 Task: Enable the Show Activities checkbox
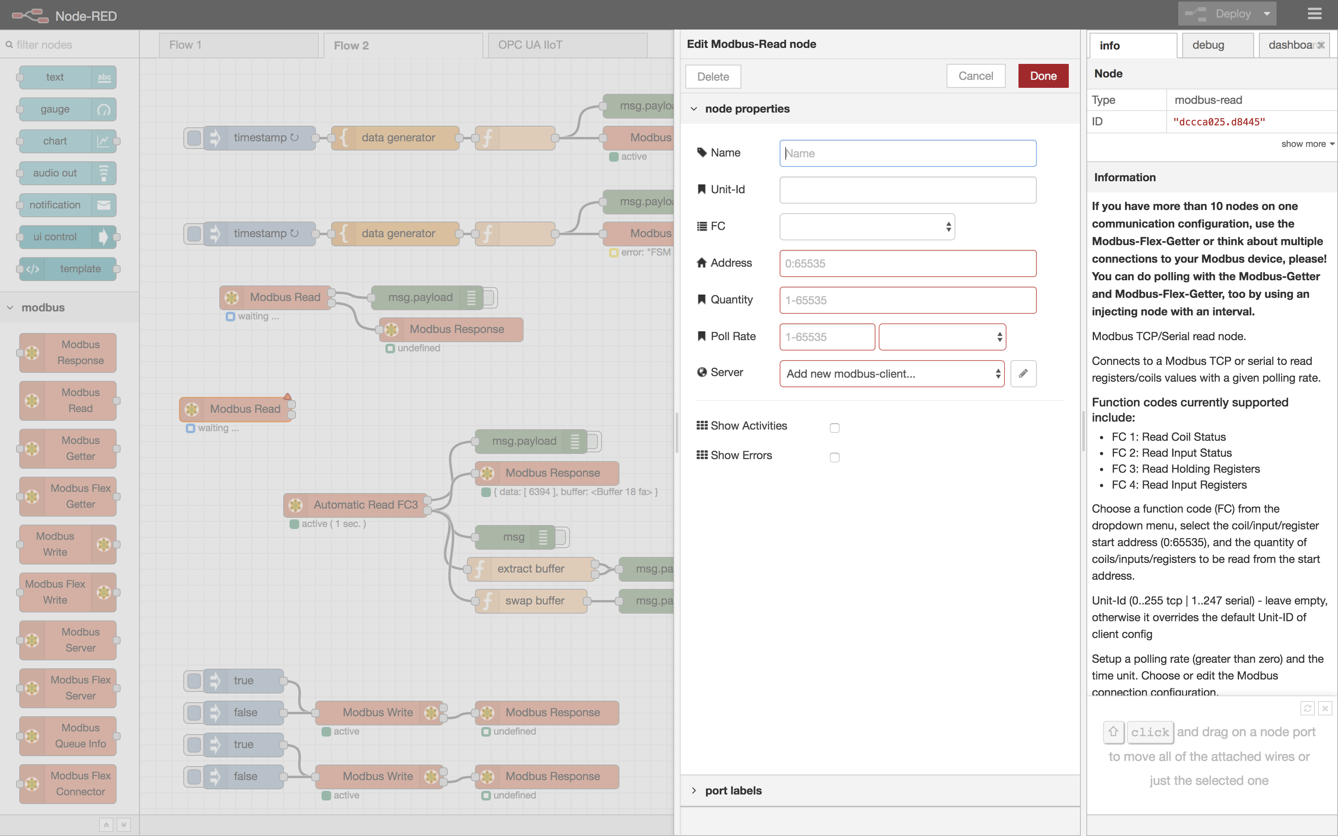tap(835, 427)
